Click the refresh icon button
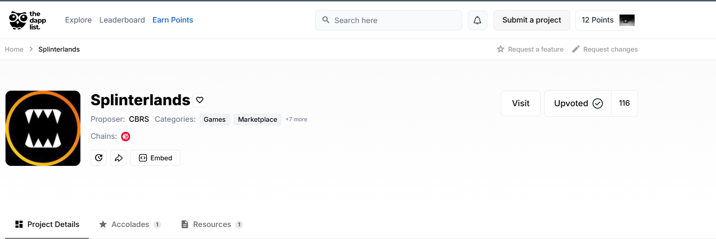 coord(98,158)
